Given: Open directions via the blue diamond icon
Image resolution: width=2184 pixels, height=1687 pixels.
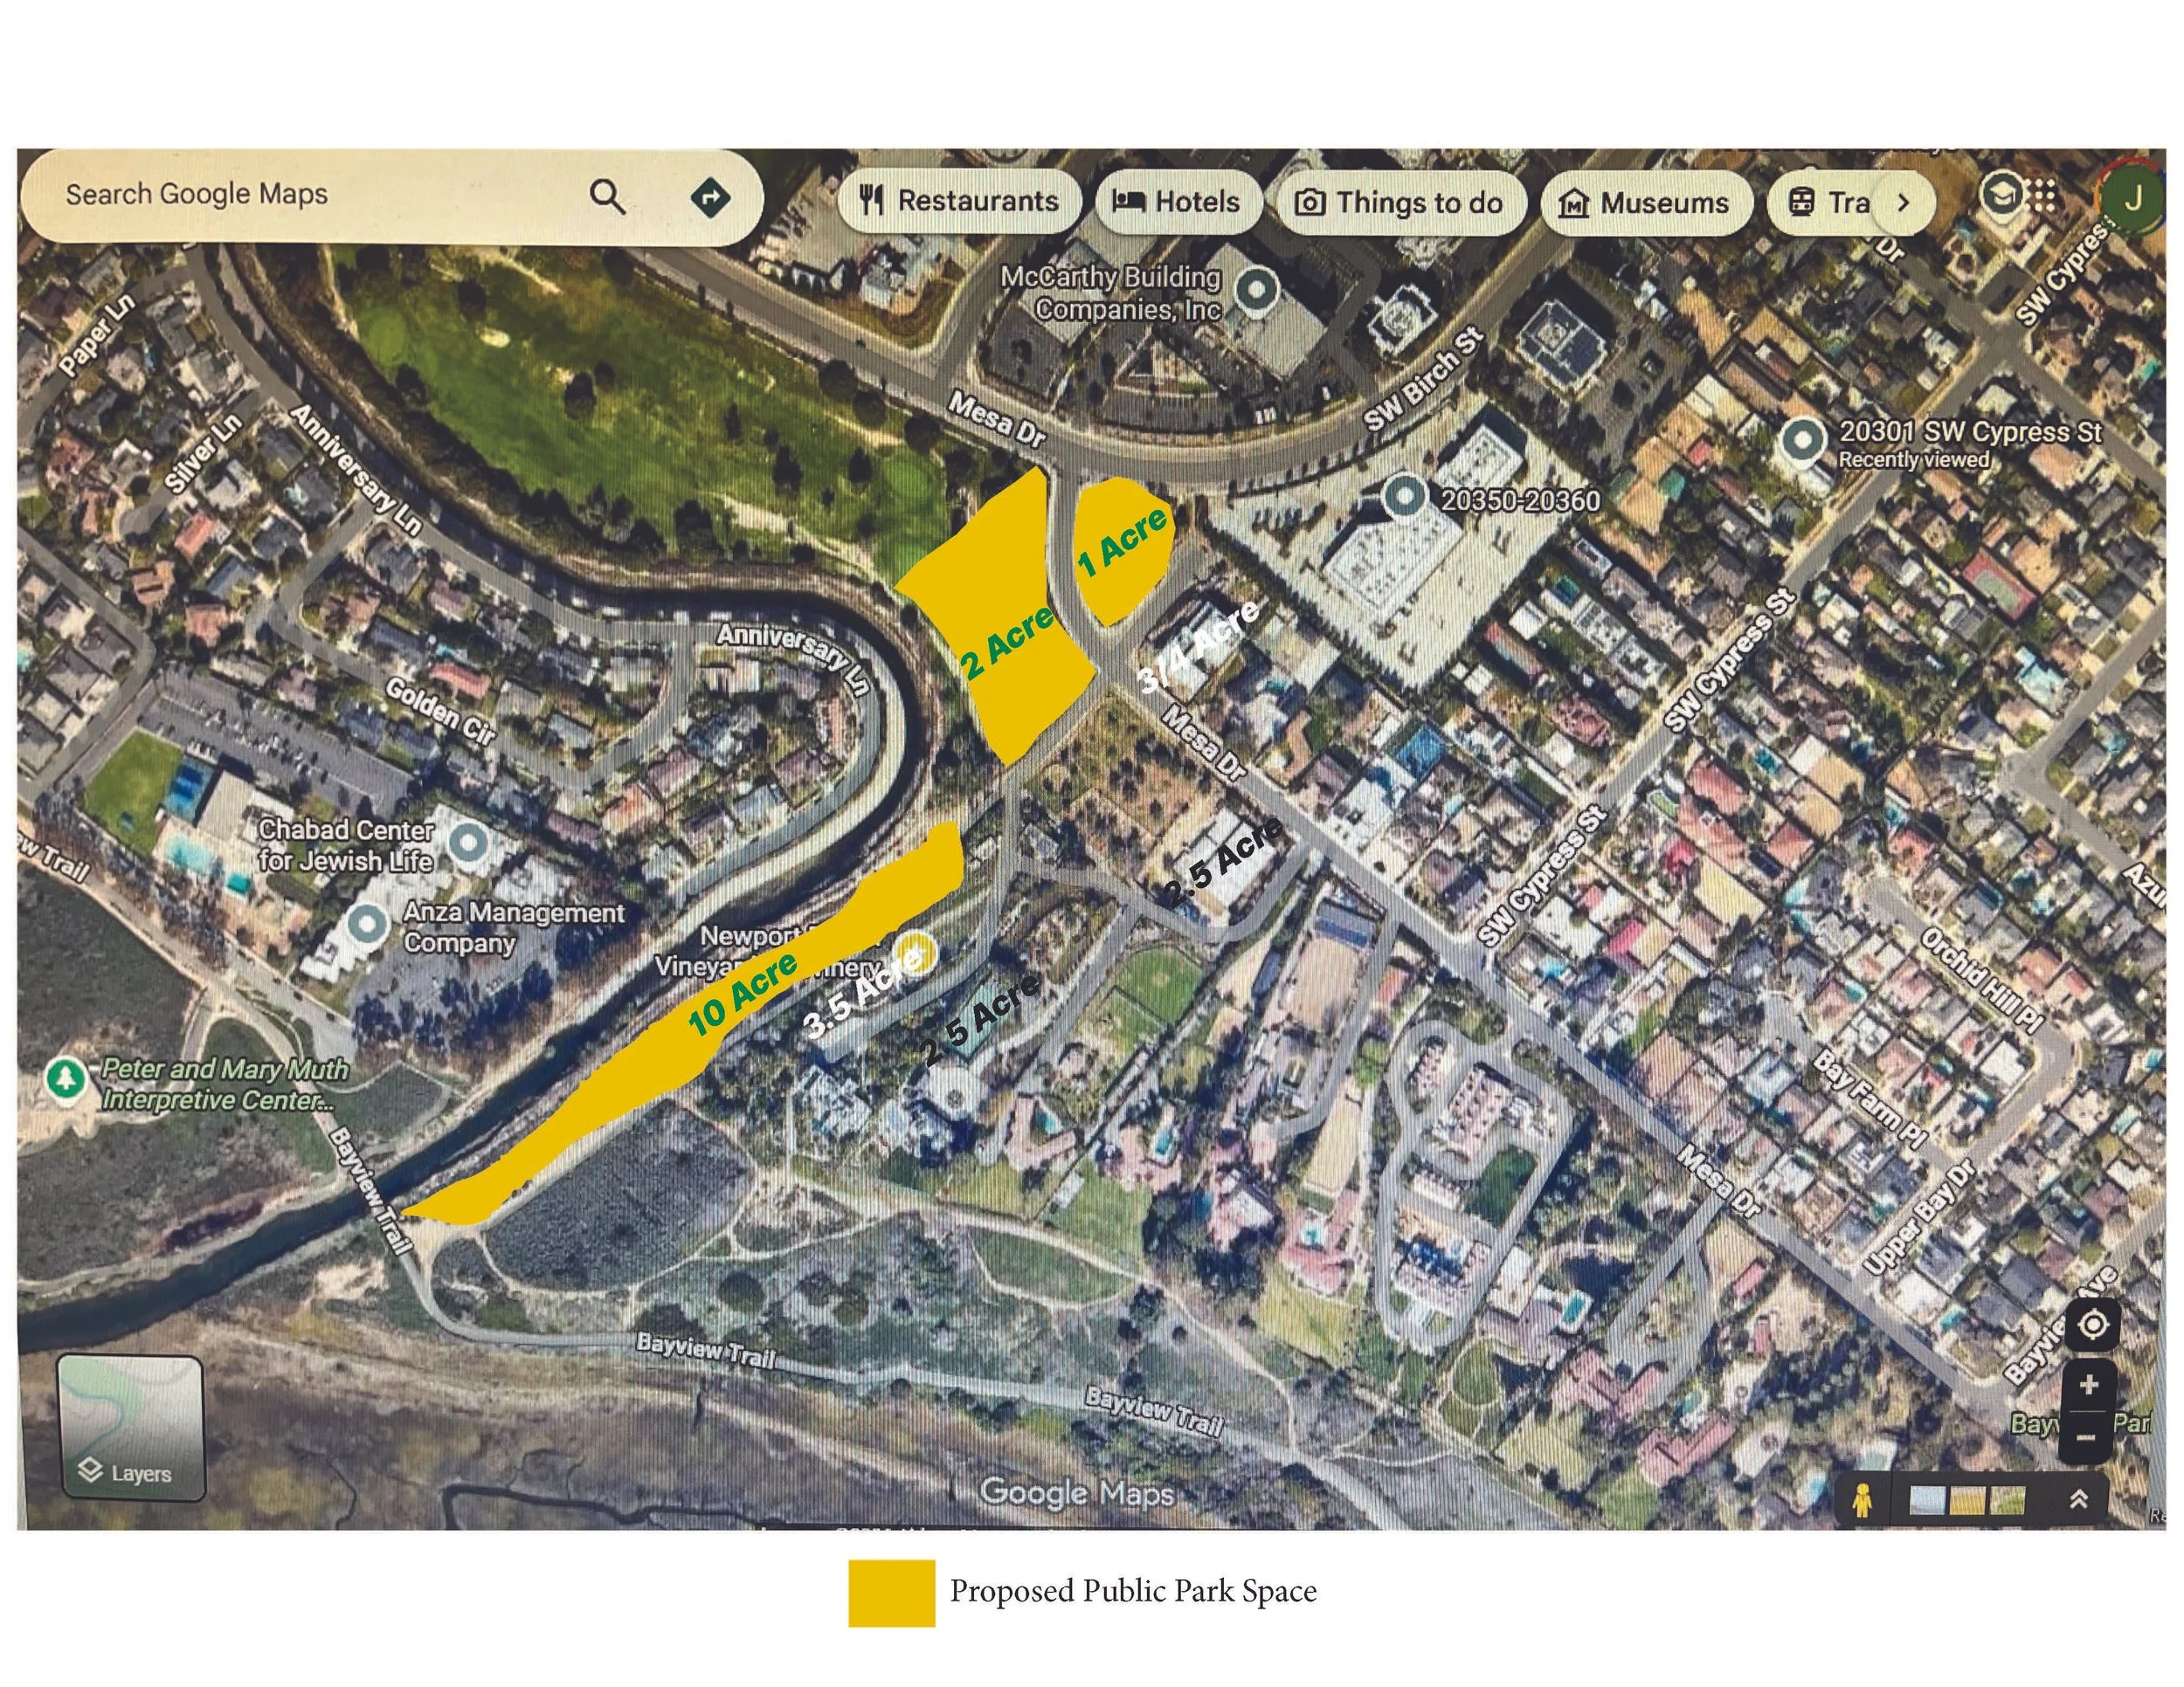Looking at the screenshot, I should pyautogui.click(x=710, y=196).
